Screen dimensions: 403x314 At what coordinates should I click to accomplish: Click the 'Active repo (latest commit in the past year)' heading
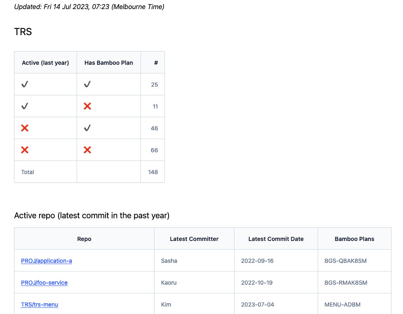coord(92,215)
